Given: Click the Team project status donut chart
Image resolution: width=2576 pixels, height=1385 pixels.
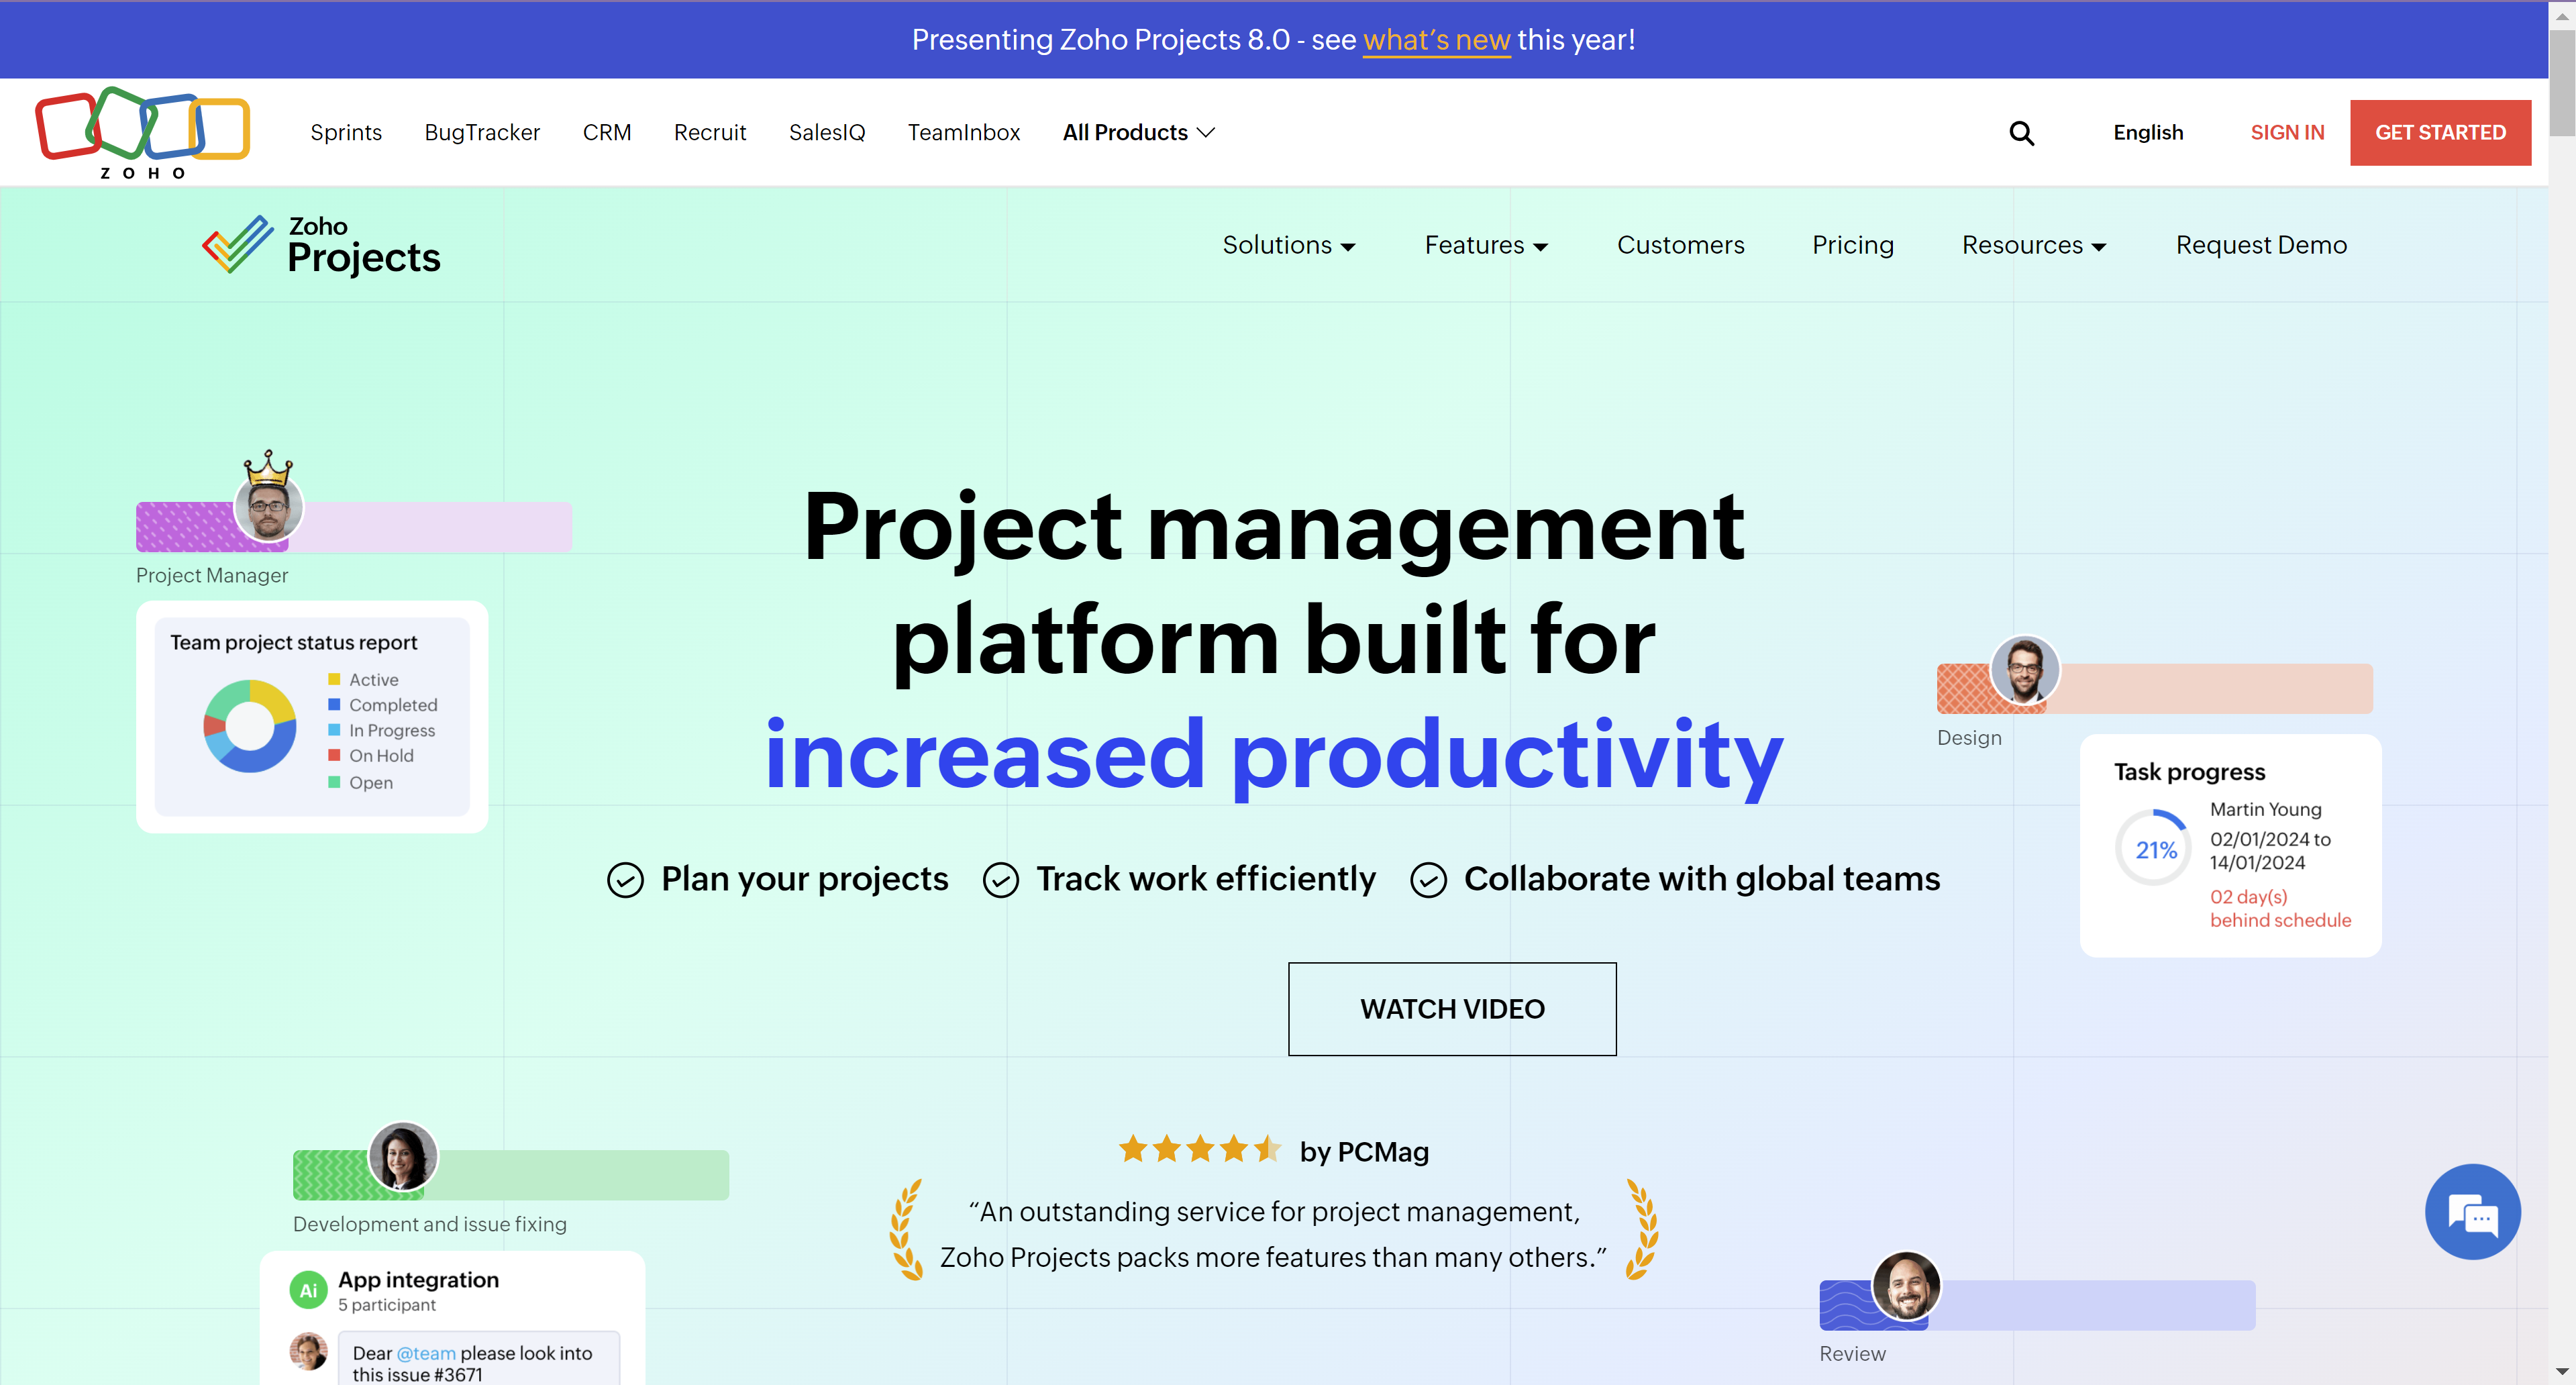Looking at the screenshot, I should [x=250, y=726].
